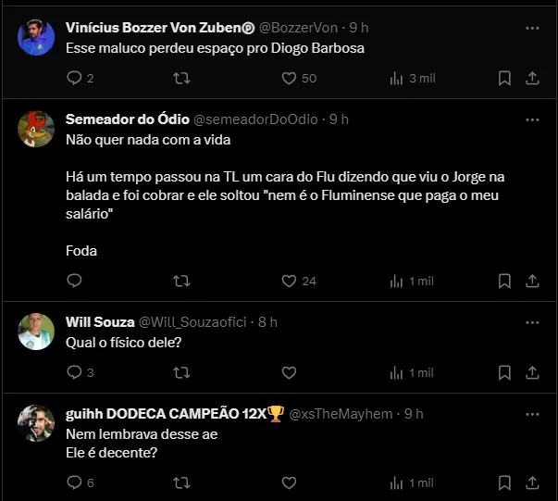Image resolution: width=558 pixels, height=501 pixels.
Task: Share guihh's tweet via share icon
Action: (532, 482)
